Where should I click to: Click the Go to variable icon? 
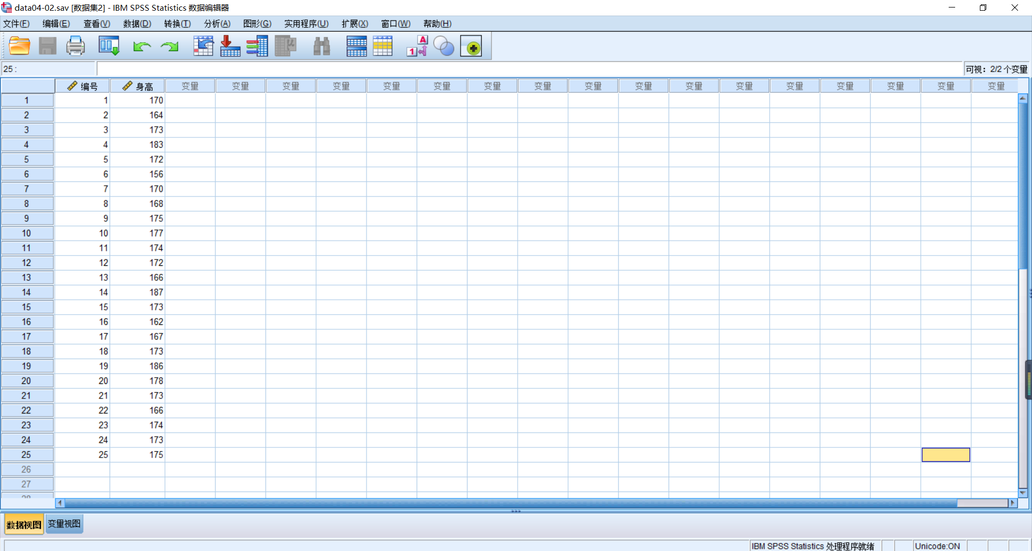tap(230, 46)
